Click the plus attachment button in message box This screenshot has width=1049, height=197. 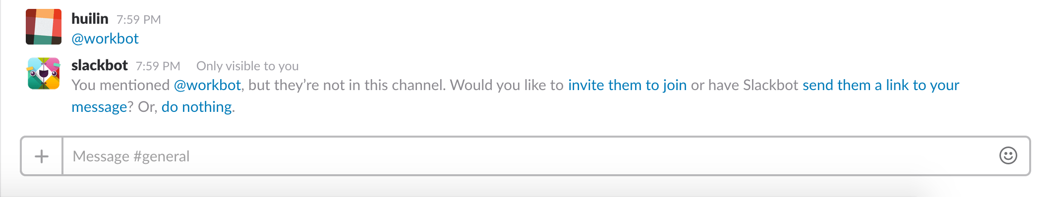(42, 156)
